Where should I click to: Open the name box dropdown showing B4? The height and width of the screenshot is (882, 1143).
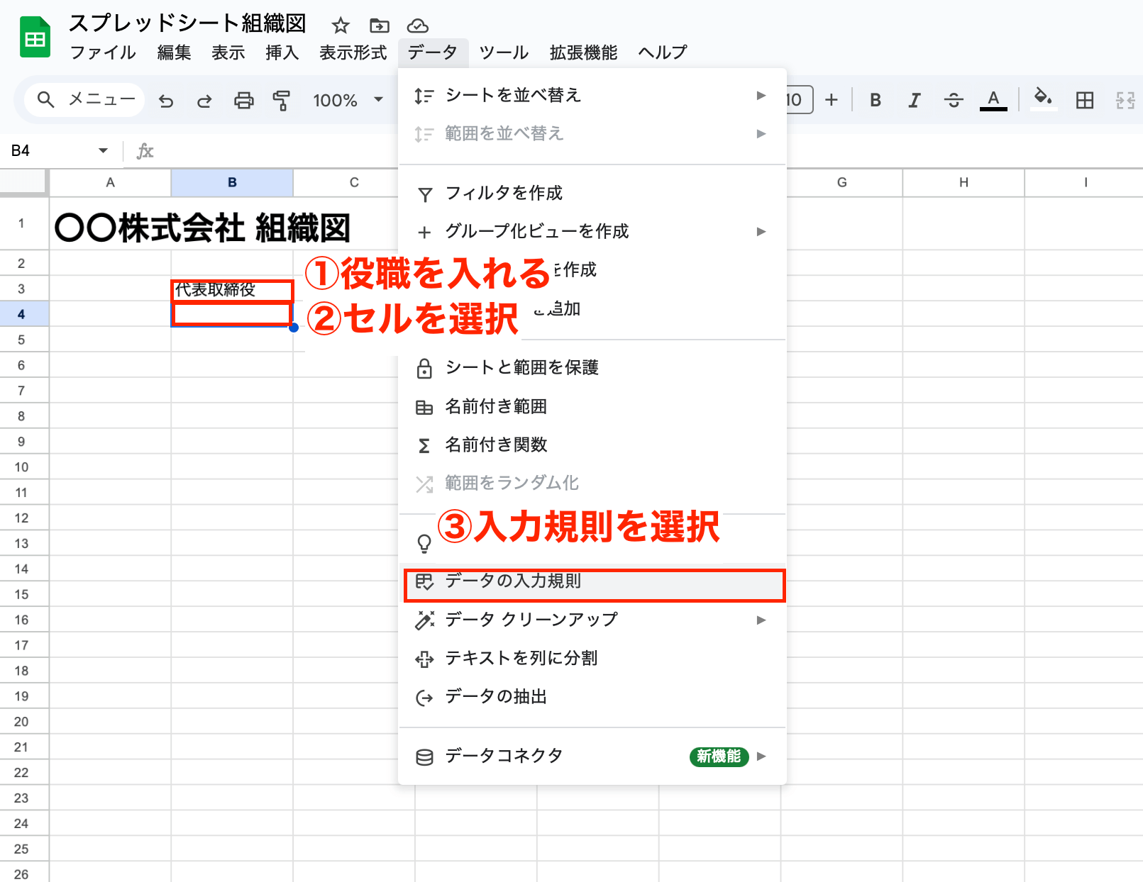[x=102, y=150]
